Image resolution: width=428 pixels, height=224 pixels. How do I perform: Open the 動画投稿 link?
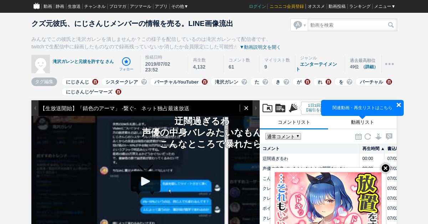[337, 6]
